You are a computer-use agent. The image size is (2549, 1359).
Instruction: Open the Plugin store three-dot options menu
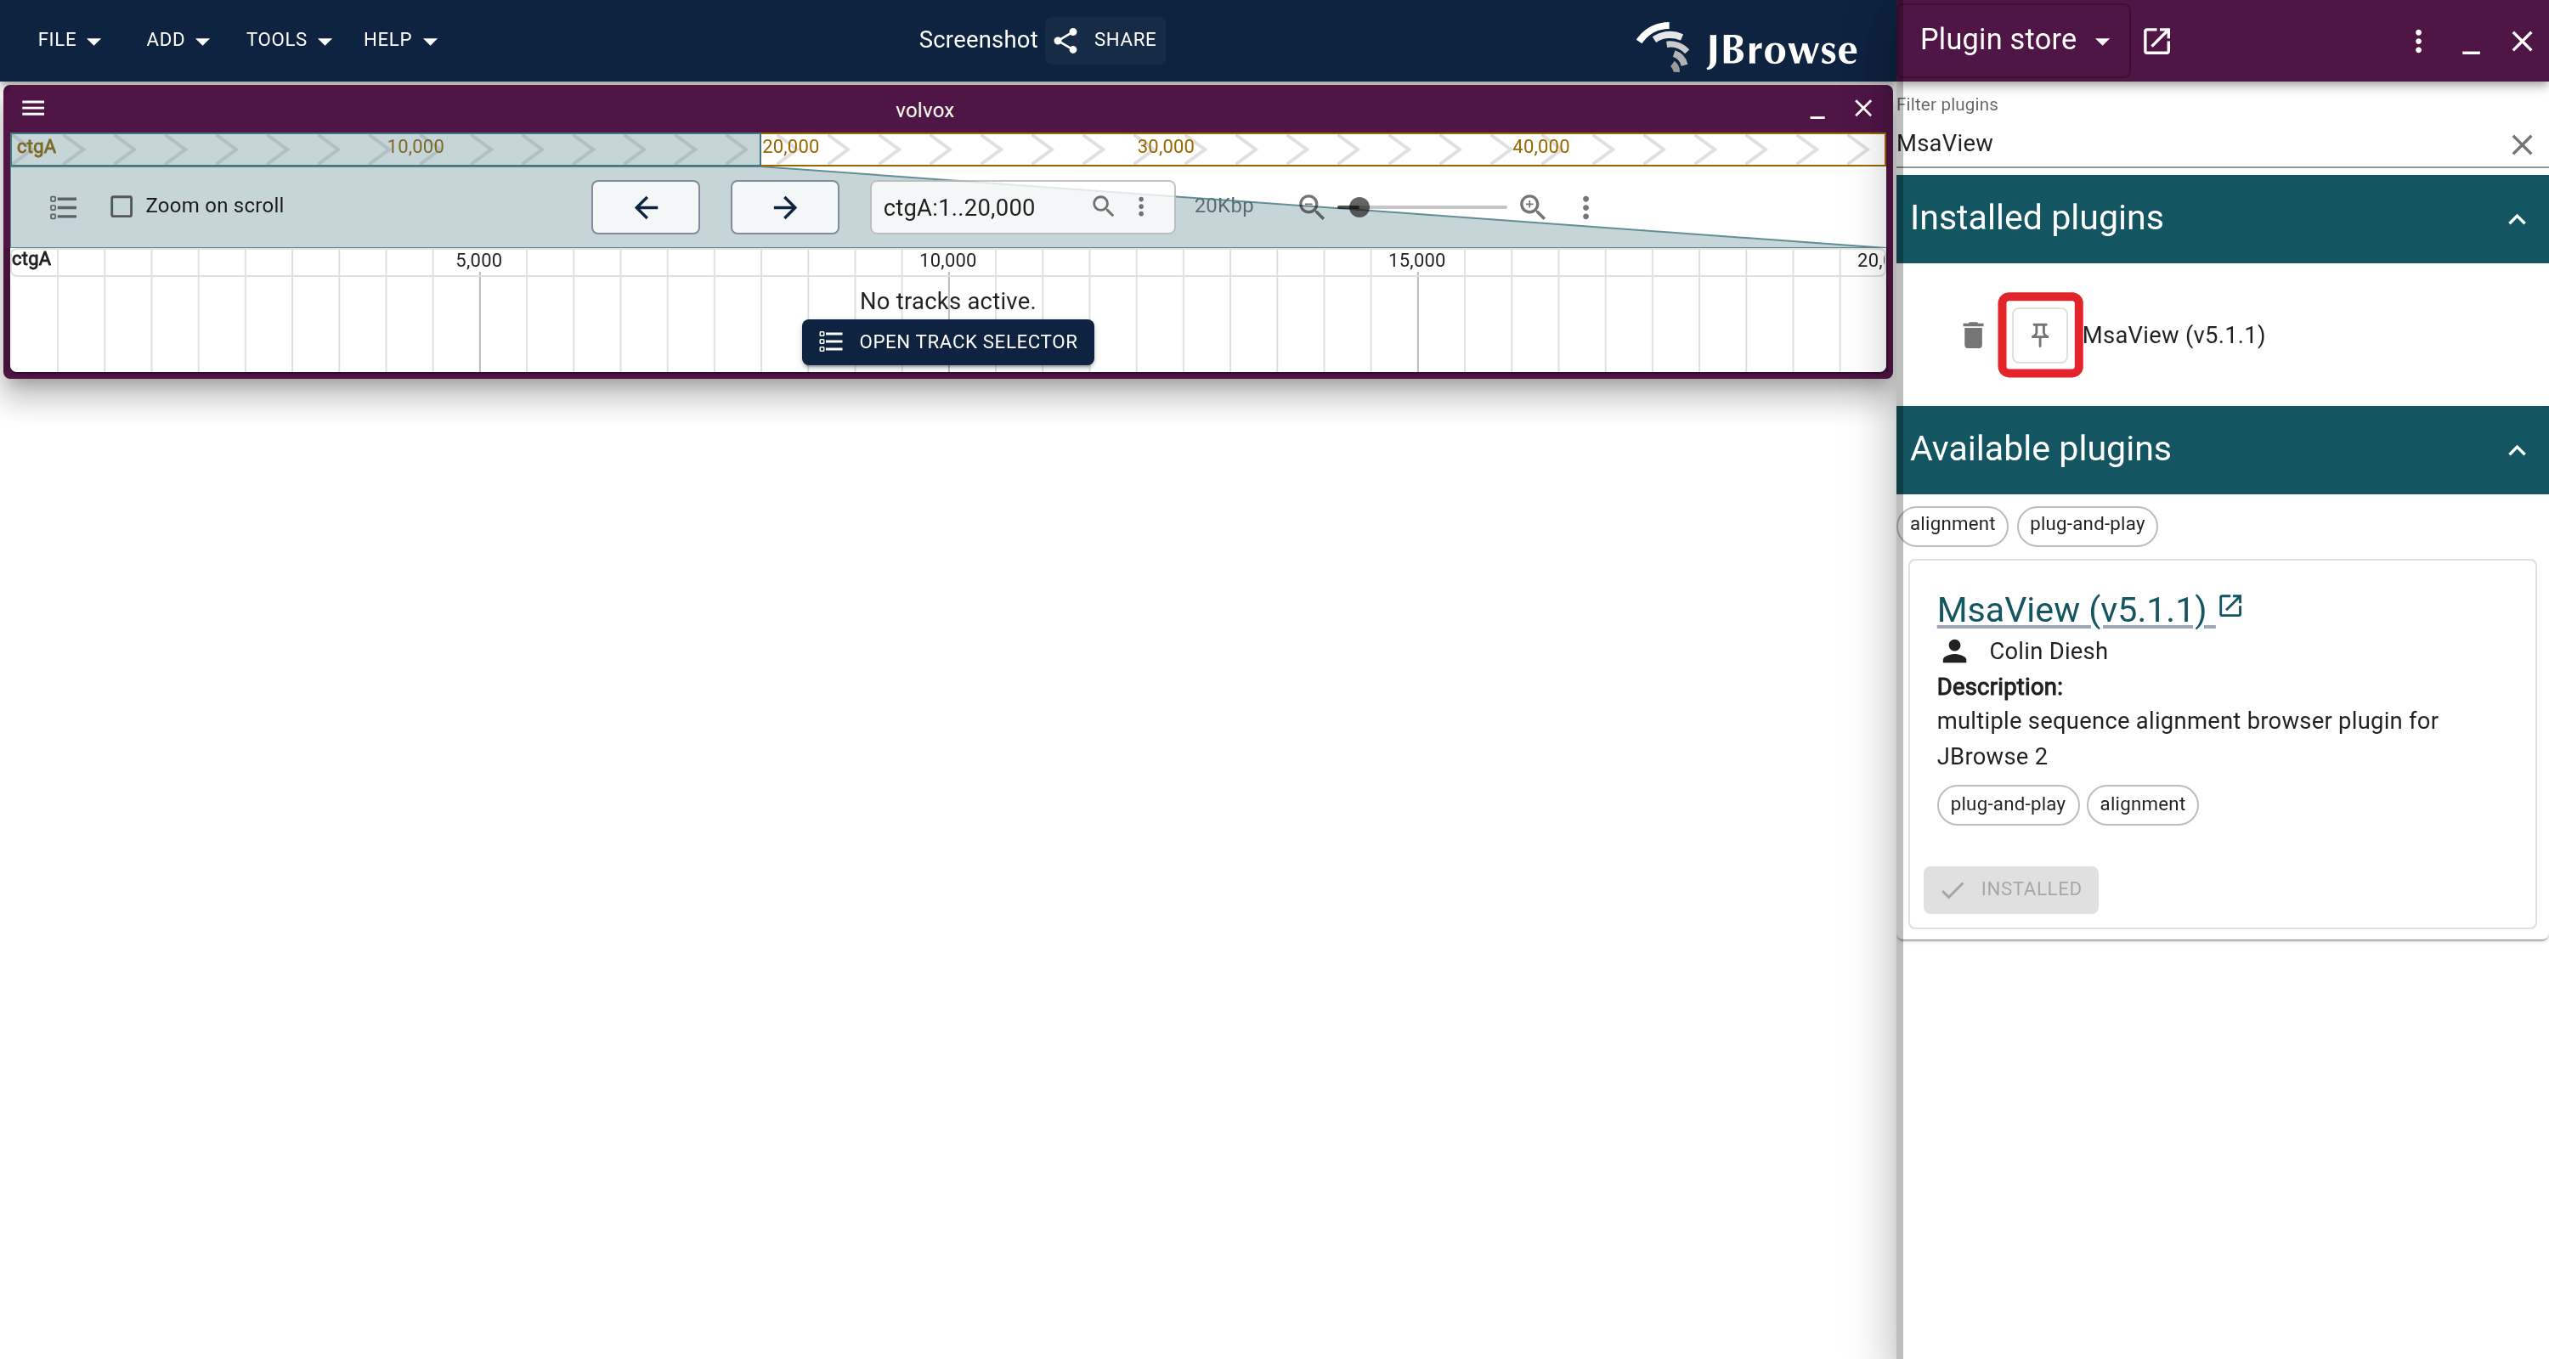click(2417, 41)
